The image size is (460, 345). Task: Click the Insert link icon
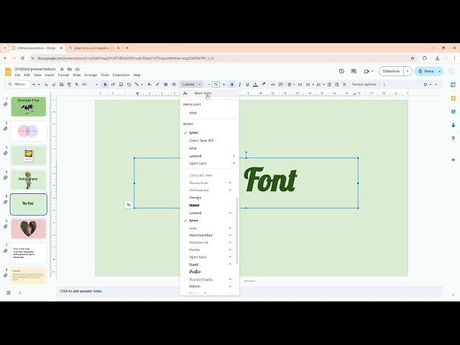click(x=273, y=85)
